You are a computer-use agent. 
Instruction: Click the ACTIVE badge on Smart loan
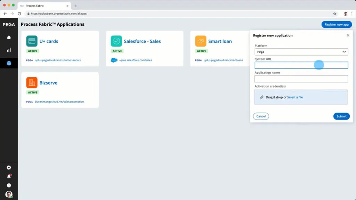pos(201,51)
